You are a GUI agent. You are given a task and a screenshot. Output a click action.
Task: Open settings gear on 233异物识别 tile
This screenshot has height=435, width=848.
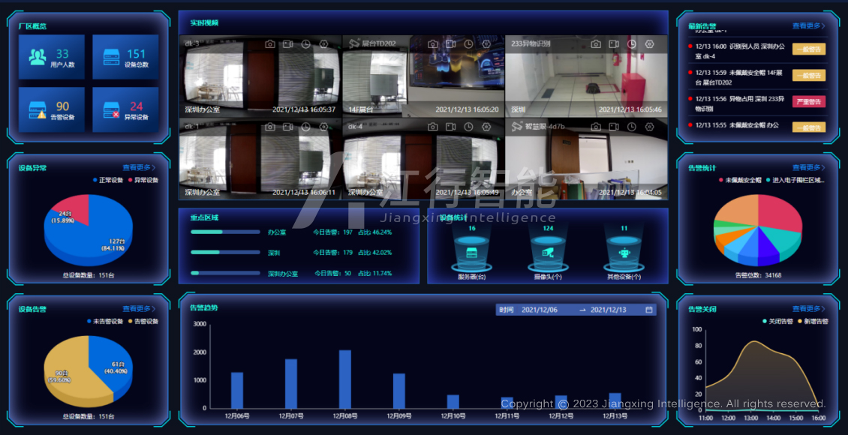point(649,43)
